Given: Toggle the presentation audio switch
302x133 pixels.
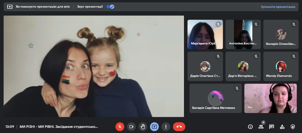Looking at the screenshot, I should [111, 7].
